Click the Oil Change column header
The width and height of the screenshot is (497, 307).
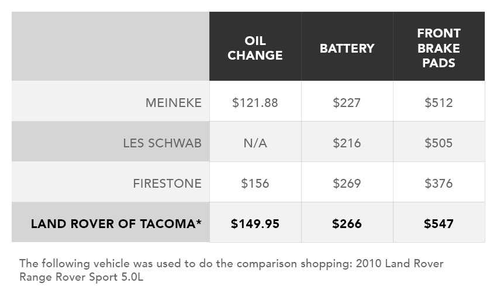tap(255, 48)
